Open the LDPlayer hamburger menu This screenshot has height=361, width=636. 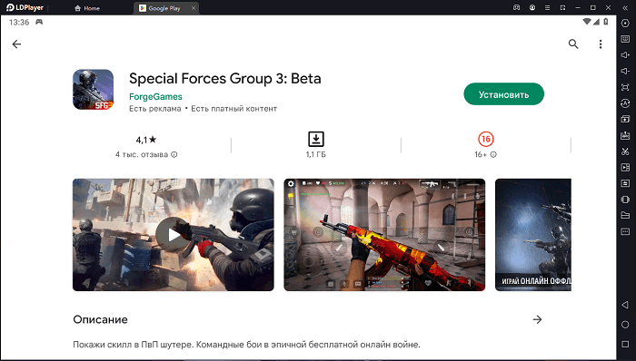[547, 7]
